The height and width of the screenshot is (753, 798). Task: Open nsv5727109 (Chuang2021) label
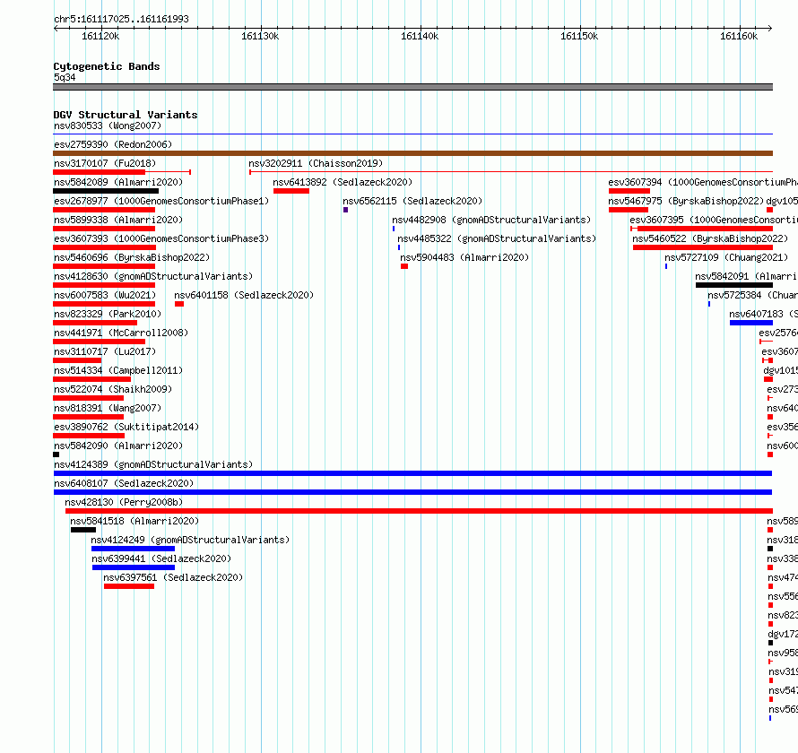(726, 257)
